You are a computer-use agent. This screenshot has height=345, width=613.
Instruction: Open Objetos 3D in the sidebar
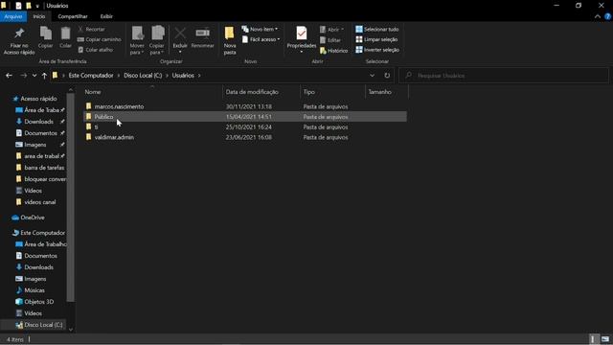38,302
